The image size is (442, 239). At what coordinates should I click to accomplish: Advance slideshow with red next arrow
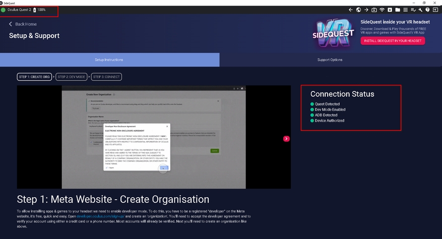pyautogui.click(x=286, y=138)
